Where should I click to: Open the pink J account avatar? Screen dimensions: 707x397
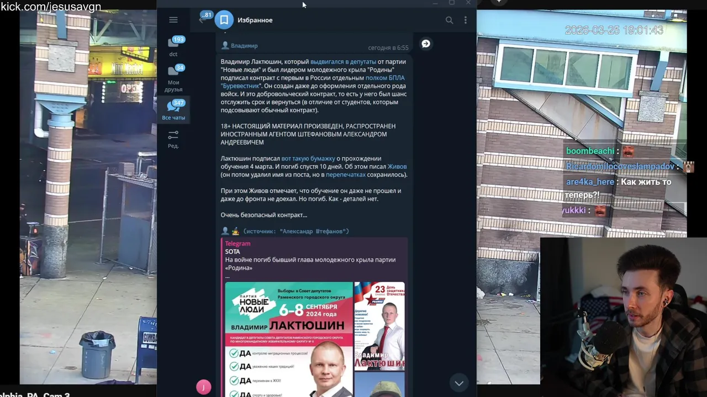tap(203, 387)
